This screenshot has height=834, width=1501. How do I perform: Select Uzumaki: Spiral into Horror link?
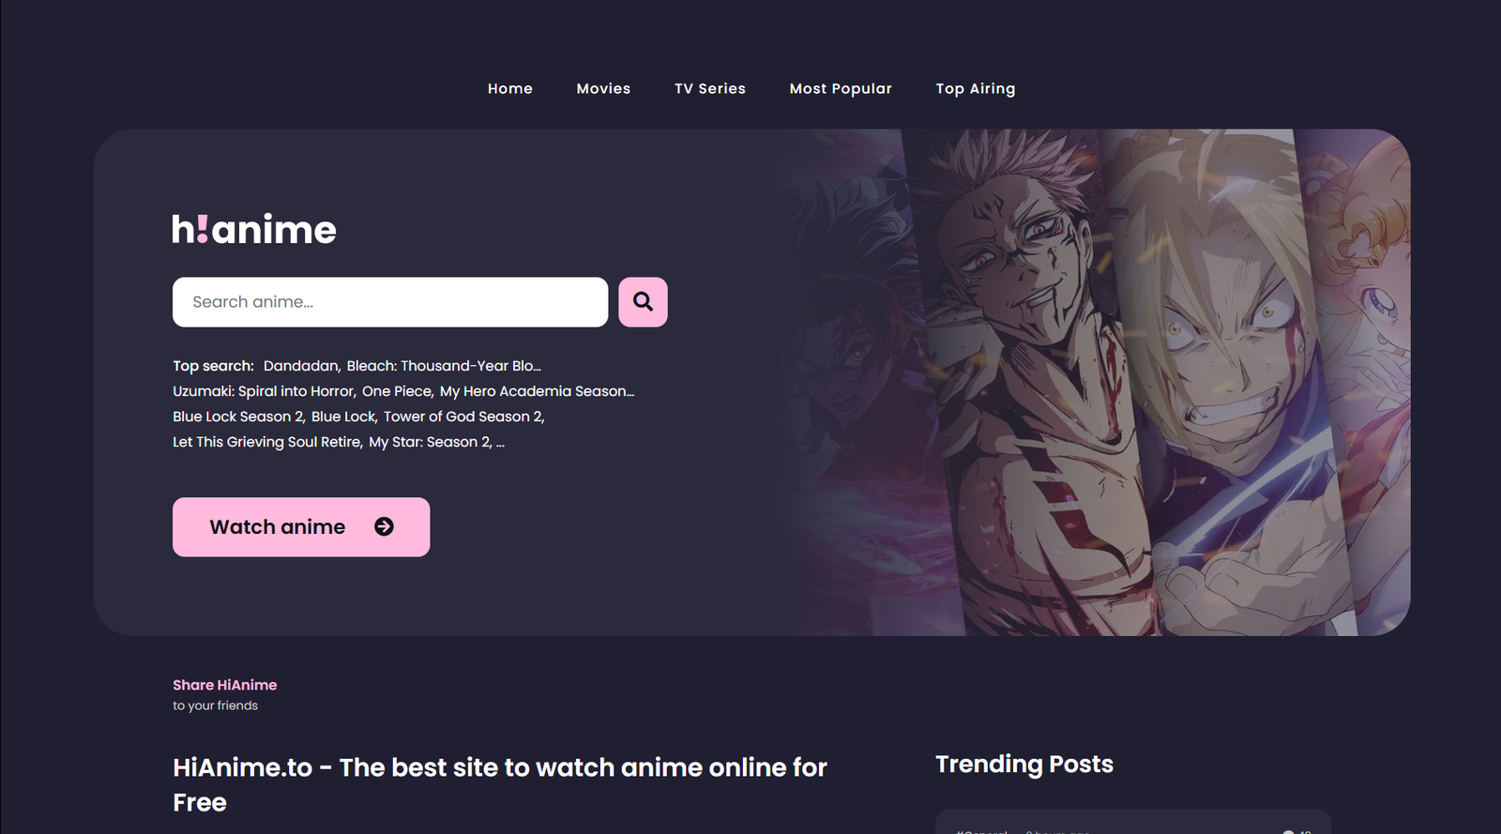[x=264, y=391]
